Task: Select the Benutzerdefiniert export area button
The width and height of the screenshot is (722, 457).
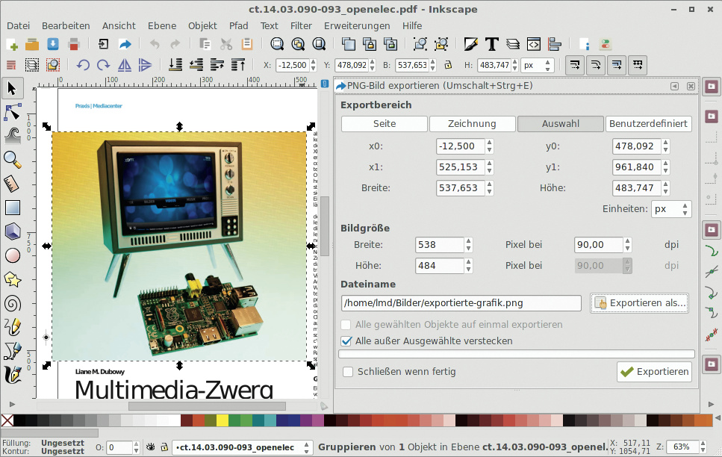Action: (648, 123)
